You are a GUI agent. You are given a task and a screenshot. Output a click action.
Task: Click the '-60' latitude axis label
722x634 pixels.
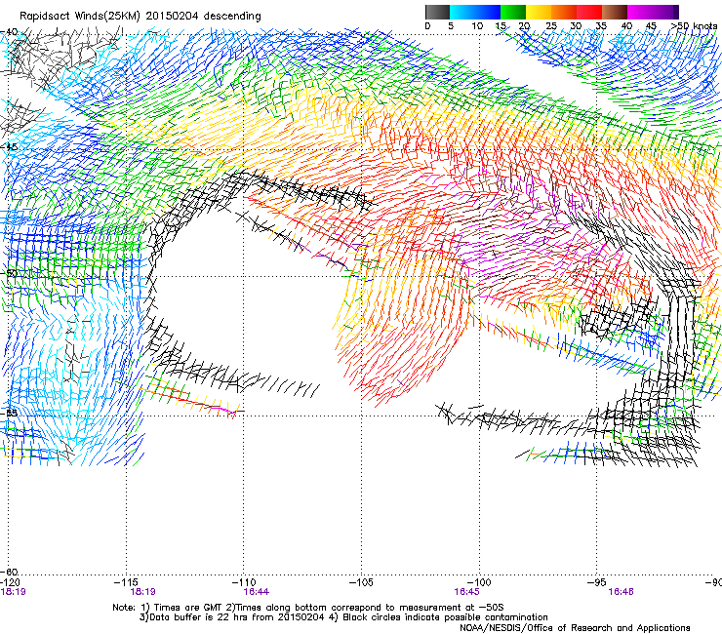click(x=9, y=572)
